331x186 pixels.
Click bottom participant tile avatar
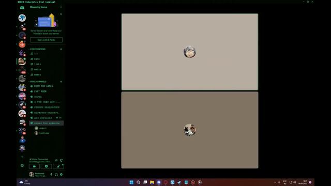pos(190,130)
